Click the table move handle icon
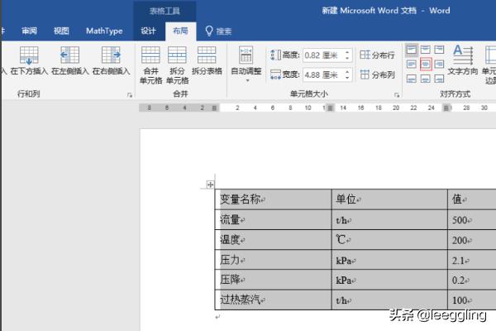Image resolution: width=496 pixels, height=331 pixels. coord(210,185)
